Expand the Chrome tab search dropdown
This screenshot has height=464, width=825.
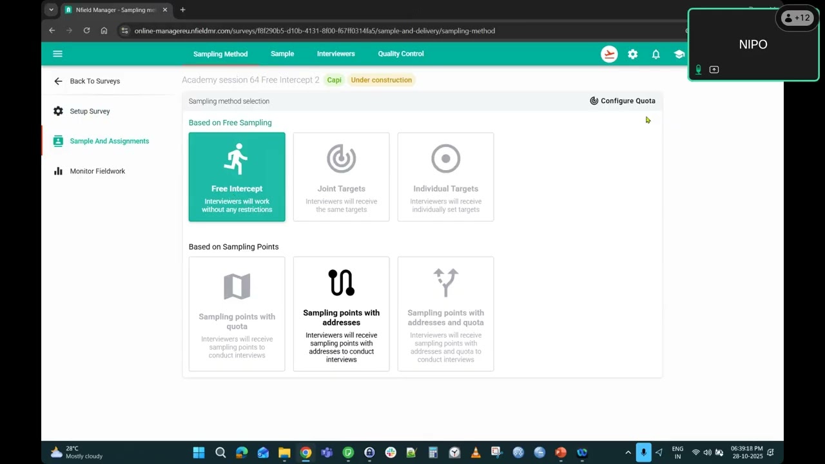click(x=52, y=10)
